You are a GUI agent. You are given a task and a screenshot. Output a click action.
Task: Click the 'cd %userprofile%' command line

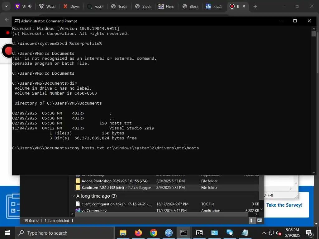[x=57, y=43]
